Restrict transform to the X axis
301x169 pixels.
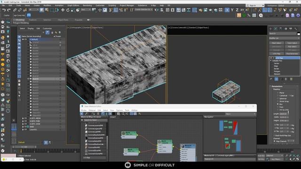227,10
